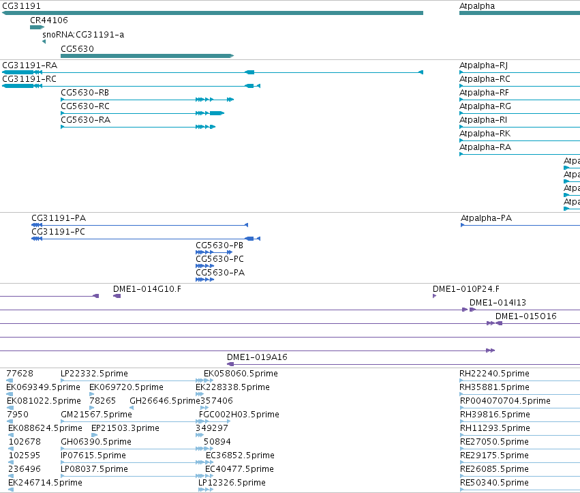Click protein Atpalpha-PA label
The width and height of the screenshot is (580, 493).
[486, 218]
